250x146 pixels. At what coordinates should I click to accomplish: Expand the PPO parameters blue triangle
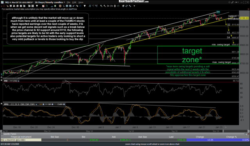(x=36, y=104)
